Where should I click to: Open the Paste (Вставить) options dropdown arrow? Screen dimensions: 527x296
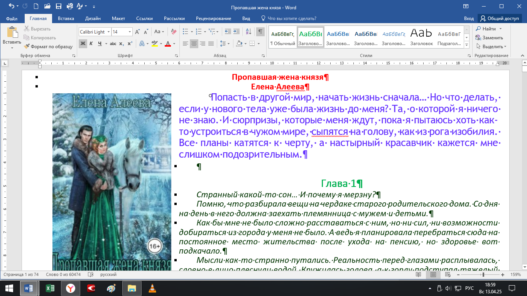click(12, 47)
